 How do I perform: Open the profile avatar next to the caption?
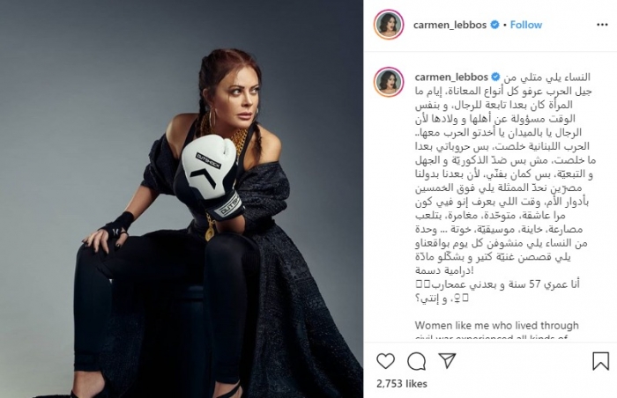point(389,82)
